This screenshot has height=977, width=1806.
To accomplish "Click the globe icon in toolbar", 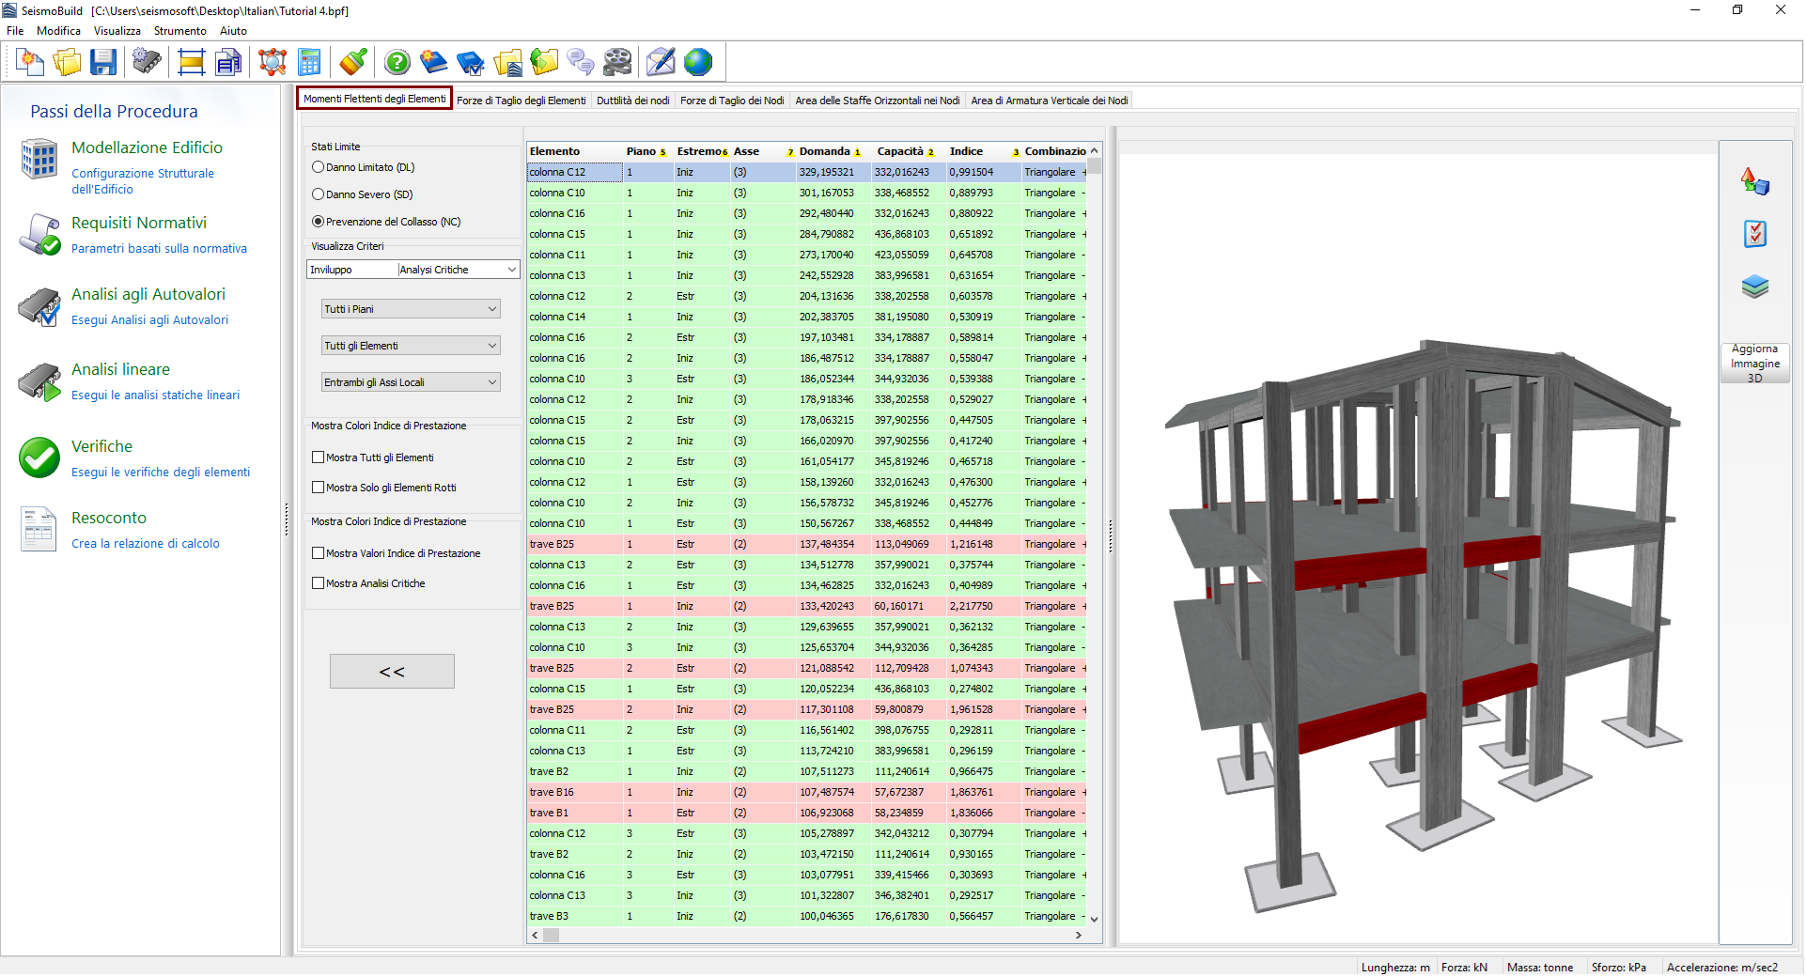I will [x=698, y=63].
